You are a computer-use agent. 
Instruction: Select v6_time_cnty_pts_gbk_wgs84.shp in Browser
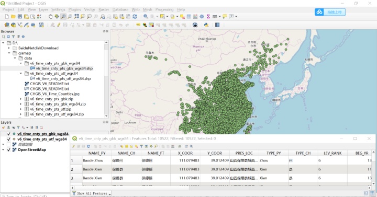pos(64,68)
